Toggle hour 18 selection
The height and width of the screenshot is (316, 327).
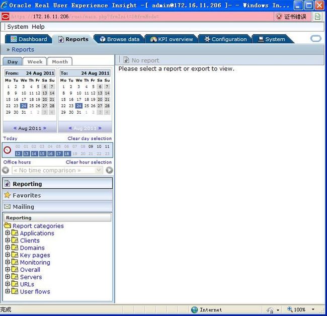[67, 154]
